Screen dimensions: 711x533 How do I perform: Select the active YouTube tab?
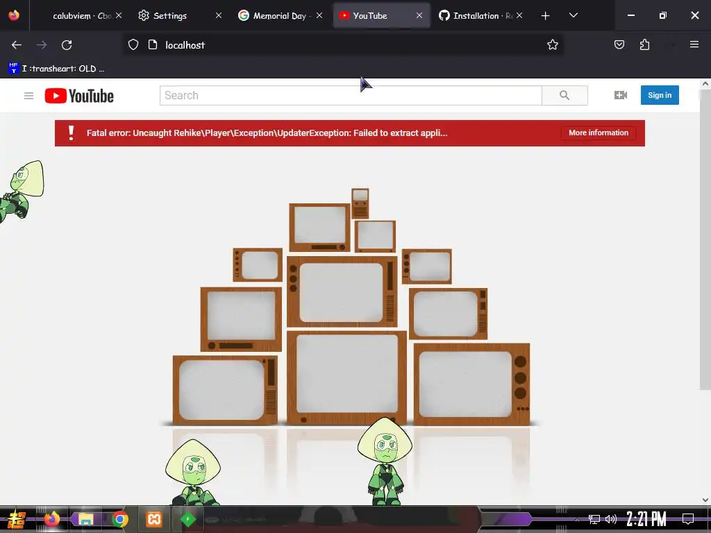[x=381, y=16]
